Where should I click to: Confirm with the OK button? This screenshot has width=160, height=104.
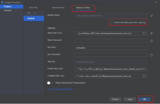pos(144,99)
